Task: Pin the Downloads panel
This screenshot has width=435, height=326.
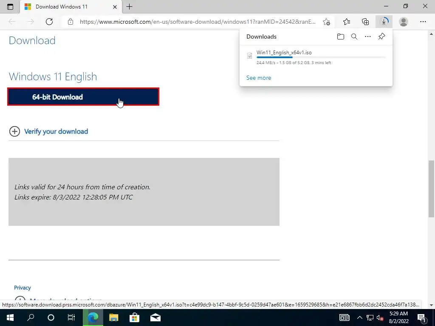Action: pos(382,37)
